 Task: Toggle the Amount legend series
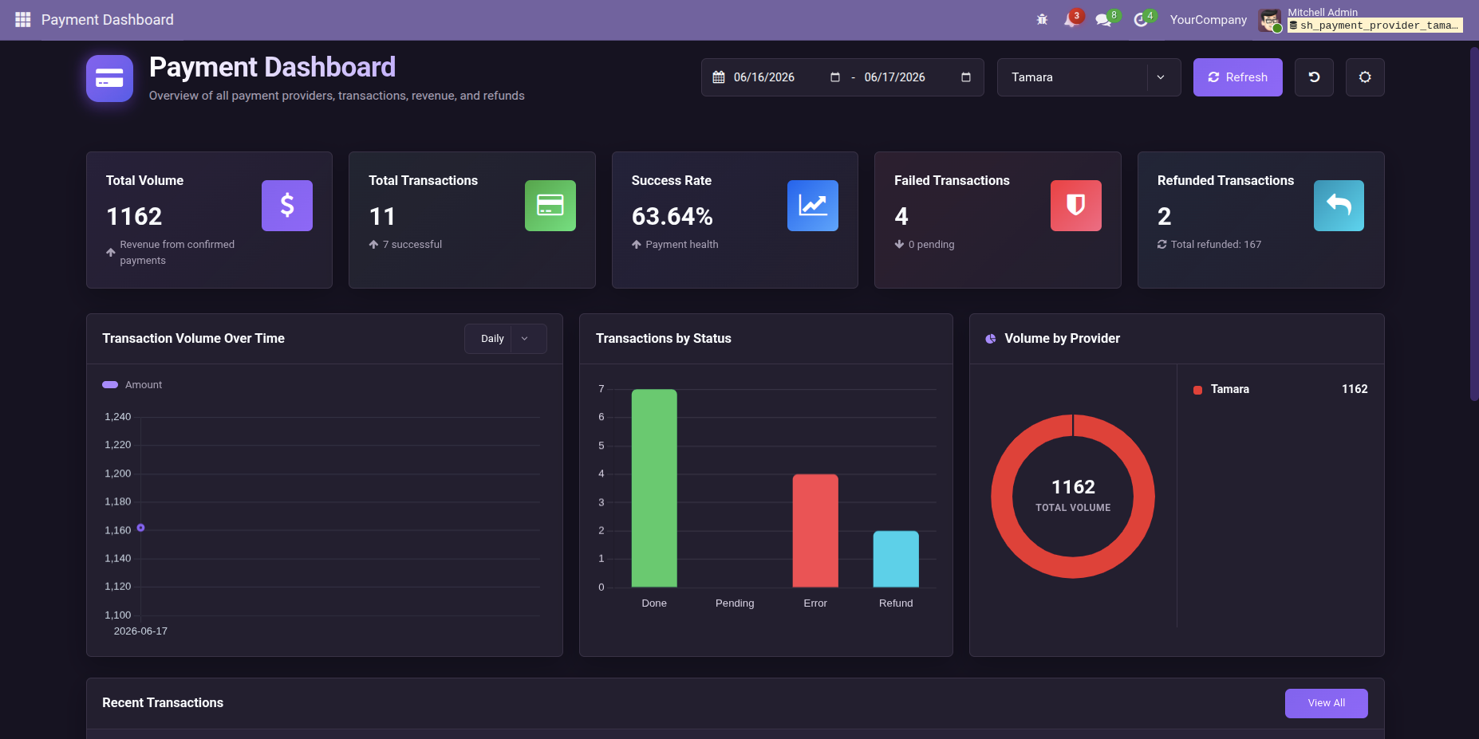click(x=132, y=385)
